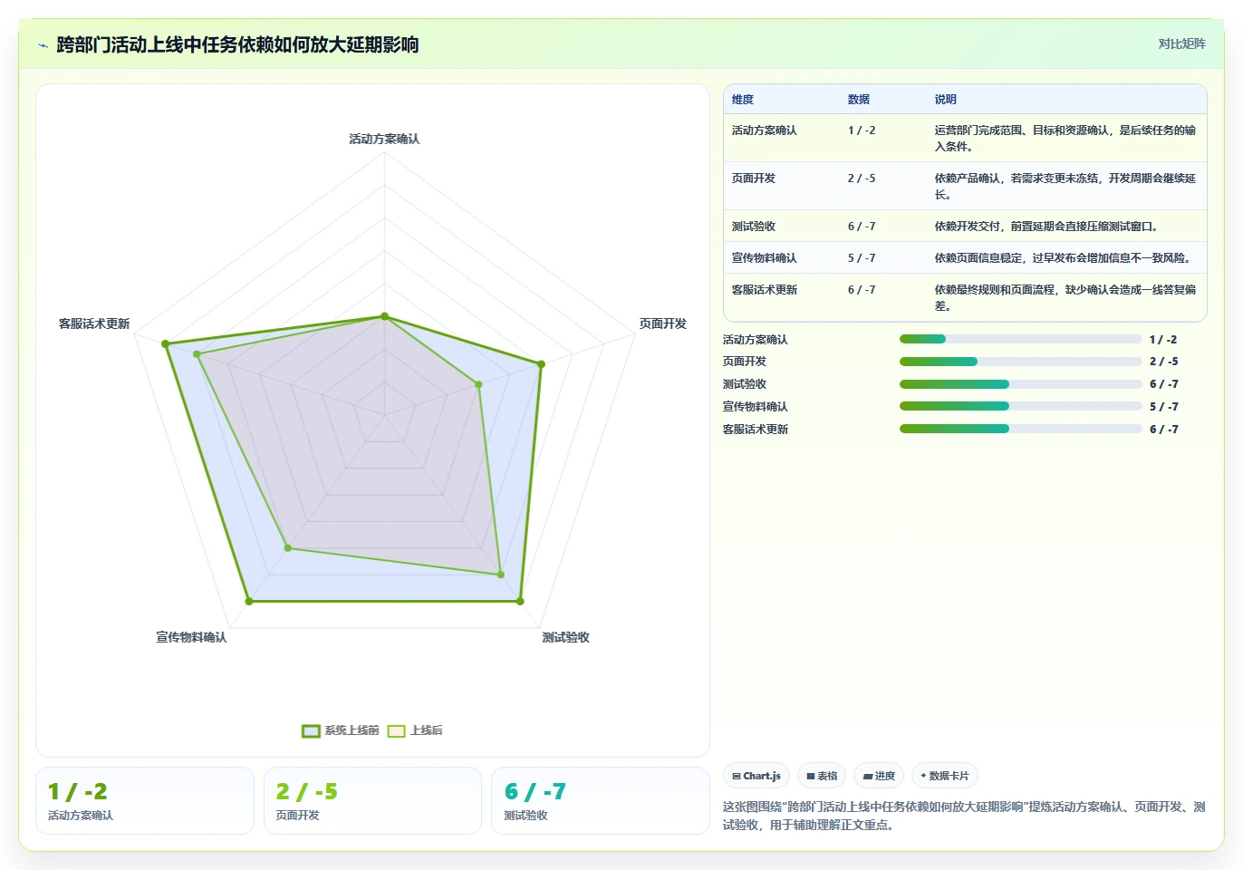Click the 系统上线前 point on 客服话术更新 axis
1243x870 pixels.
[165, 344]
